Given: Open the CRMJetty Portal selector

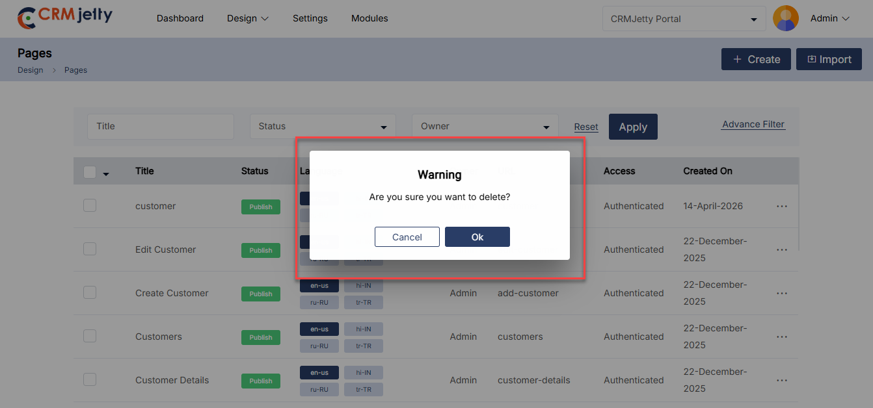Looking at the screenshot, I should [684, 19].
